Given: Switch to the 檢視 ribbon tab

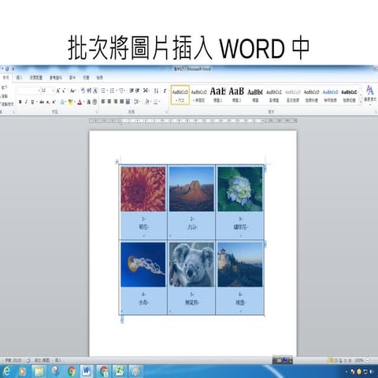Looking at the screenshot, I should coord(99,78).
